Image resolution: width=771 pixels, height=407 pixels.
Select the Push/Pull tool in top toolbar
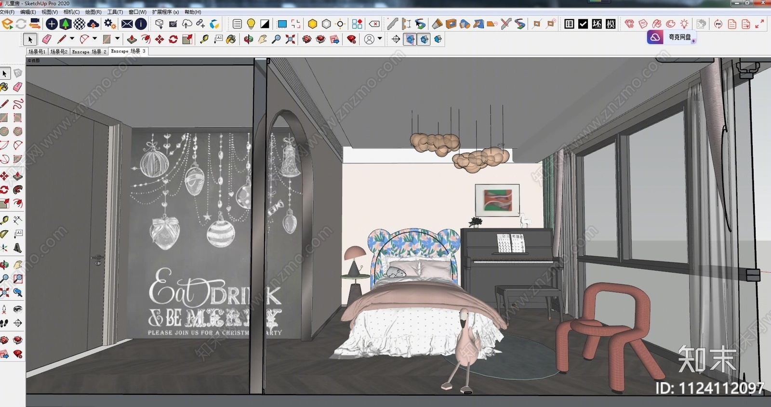(132, 39)
